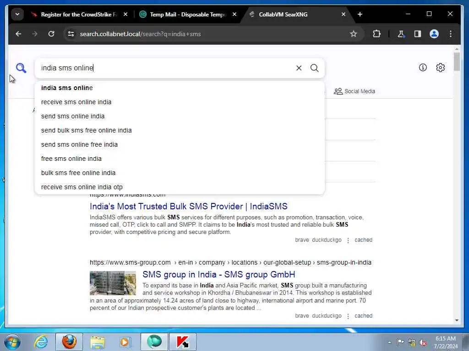Click the browser address bar URL
This screenshot has width=469, height=351.
[140, 34]
